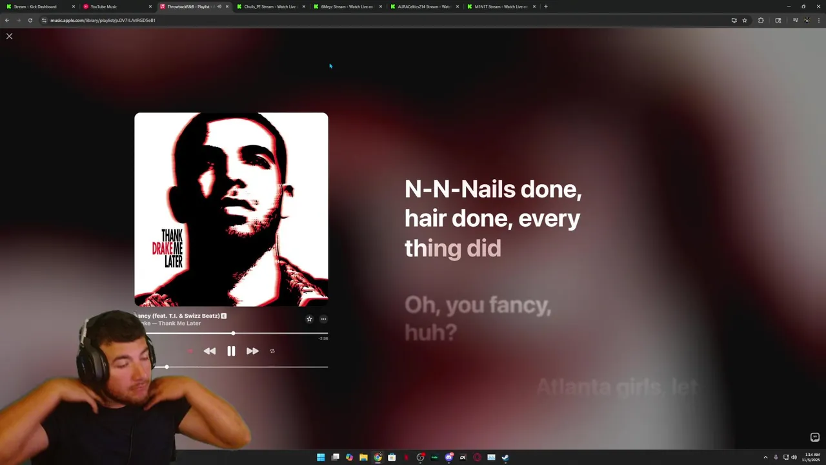Click the Thank Me Later album artwork
The image size is (826, 465).
(x=231, y=209)
